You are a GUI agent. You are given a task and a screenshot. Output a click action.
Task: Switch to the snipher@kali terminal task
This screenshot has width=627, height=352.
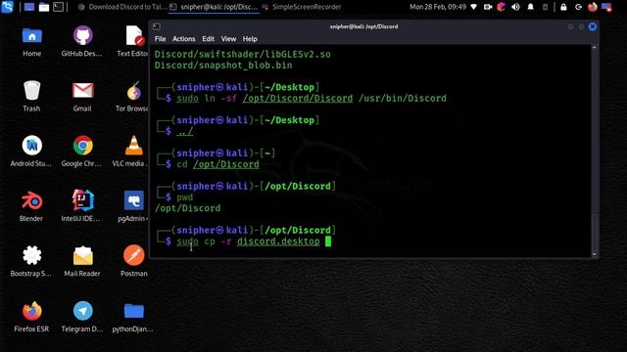214,7
